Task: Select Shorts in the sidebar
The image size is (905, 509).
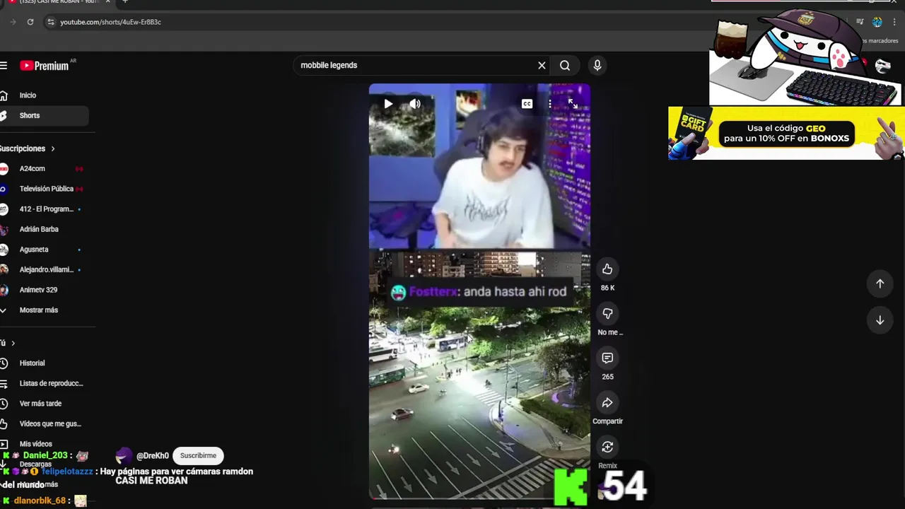Action: point(29,115)
